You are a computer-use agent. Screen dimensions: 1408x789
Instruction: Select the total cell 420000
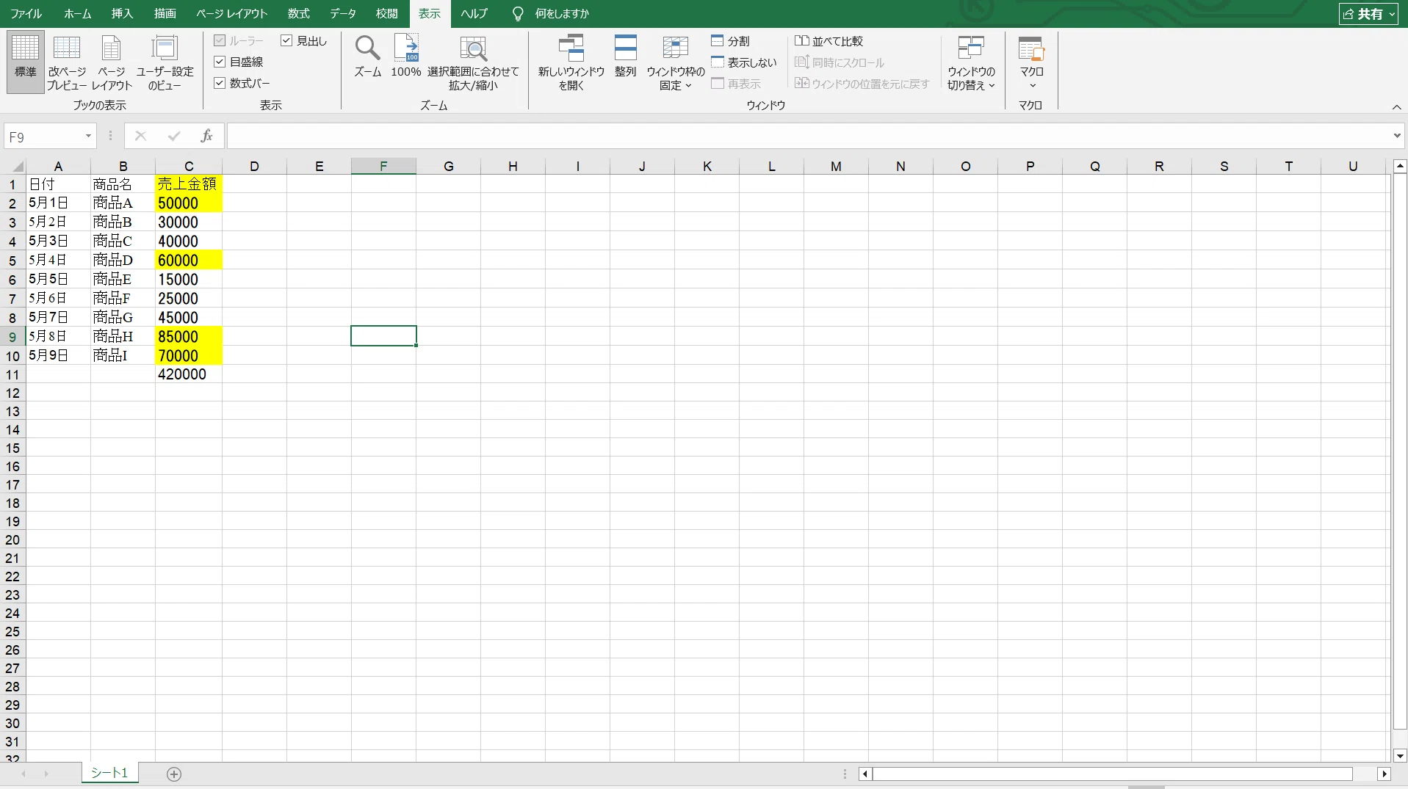pos(189,374)
